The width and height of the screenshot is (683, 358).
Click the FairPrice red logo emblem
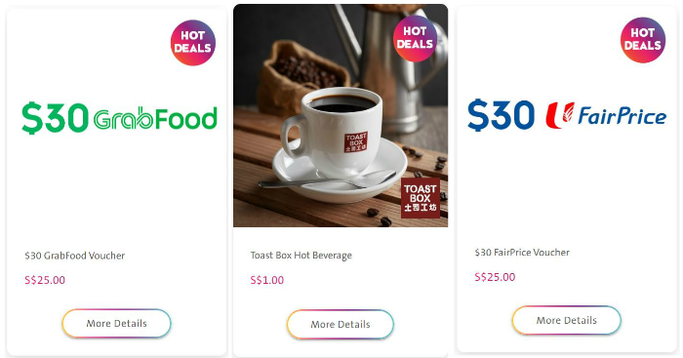[560, 115]
